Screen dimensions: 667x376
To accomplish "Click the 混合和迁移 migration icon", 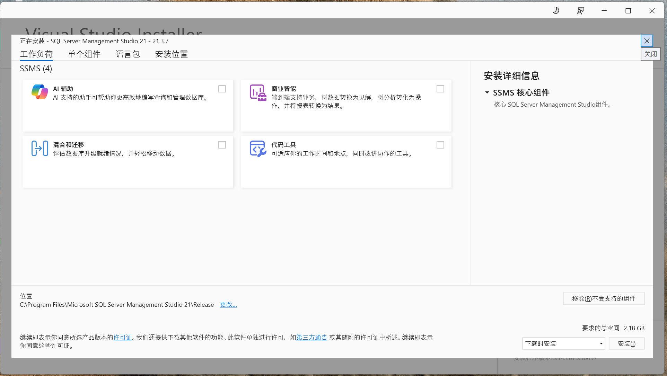I will [40, 149].
